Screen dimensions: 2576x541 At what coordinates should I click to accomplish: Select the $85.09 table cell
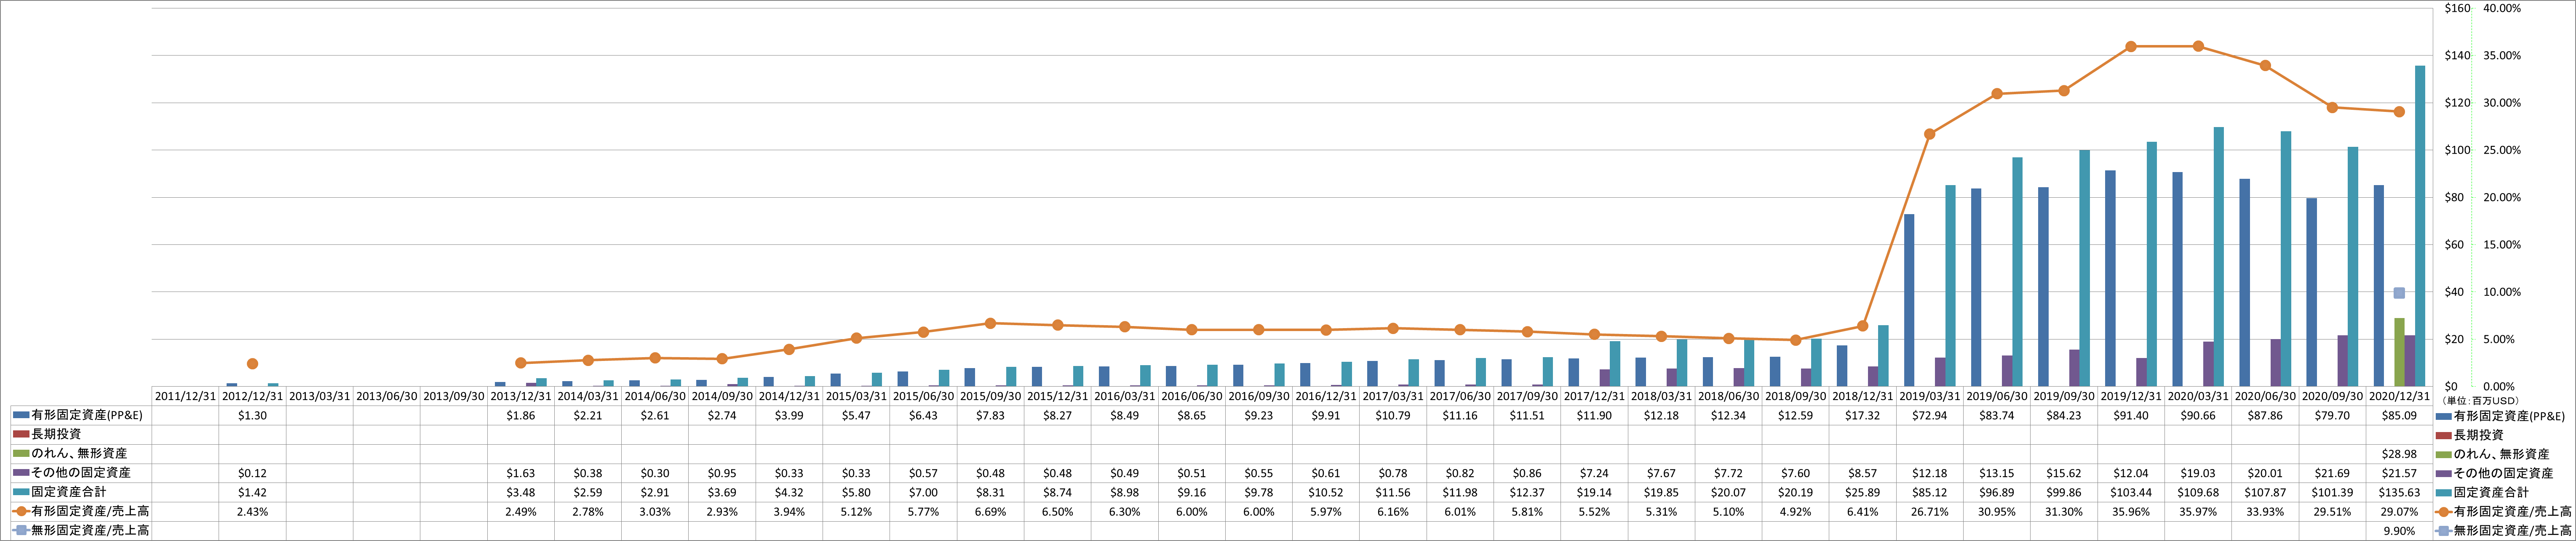click(2399, 415)
